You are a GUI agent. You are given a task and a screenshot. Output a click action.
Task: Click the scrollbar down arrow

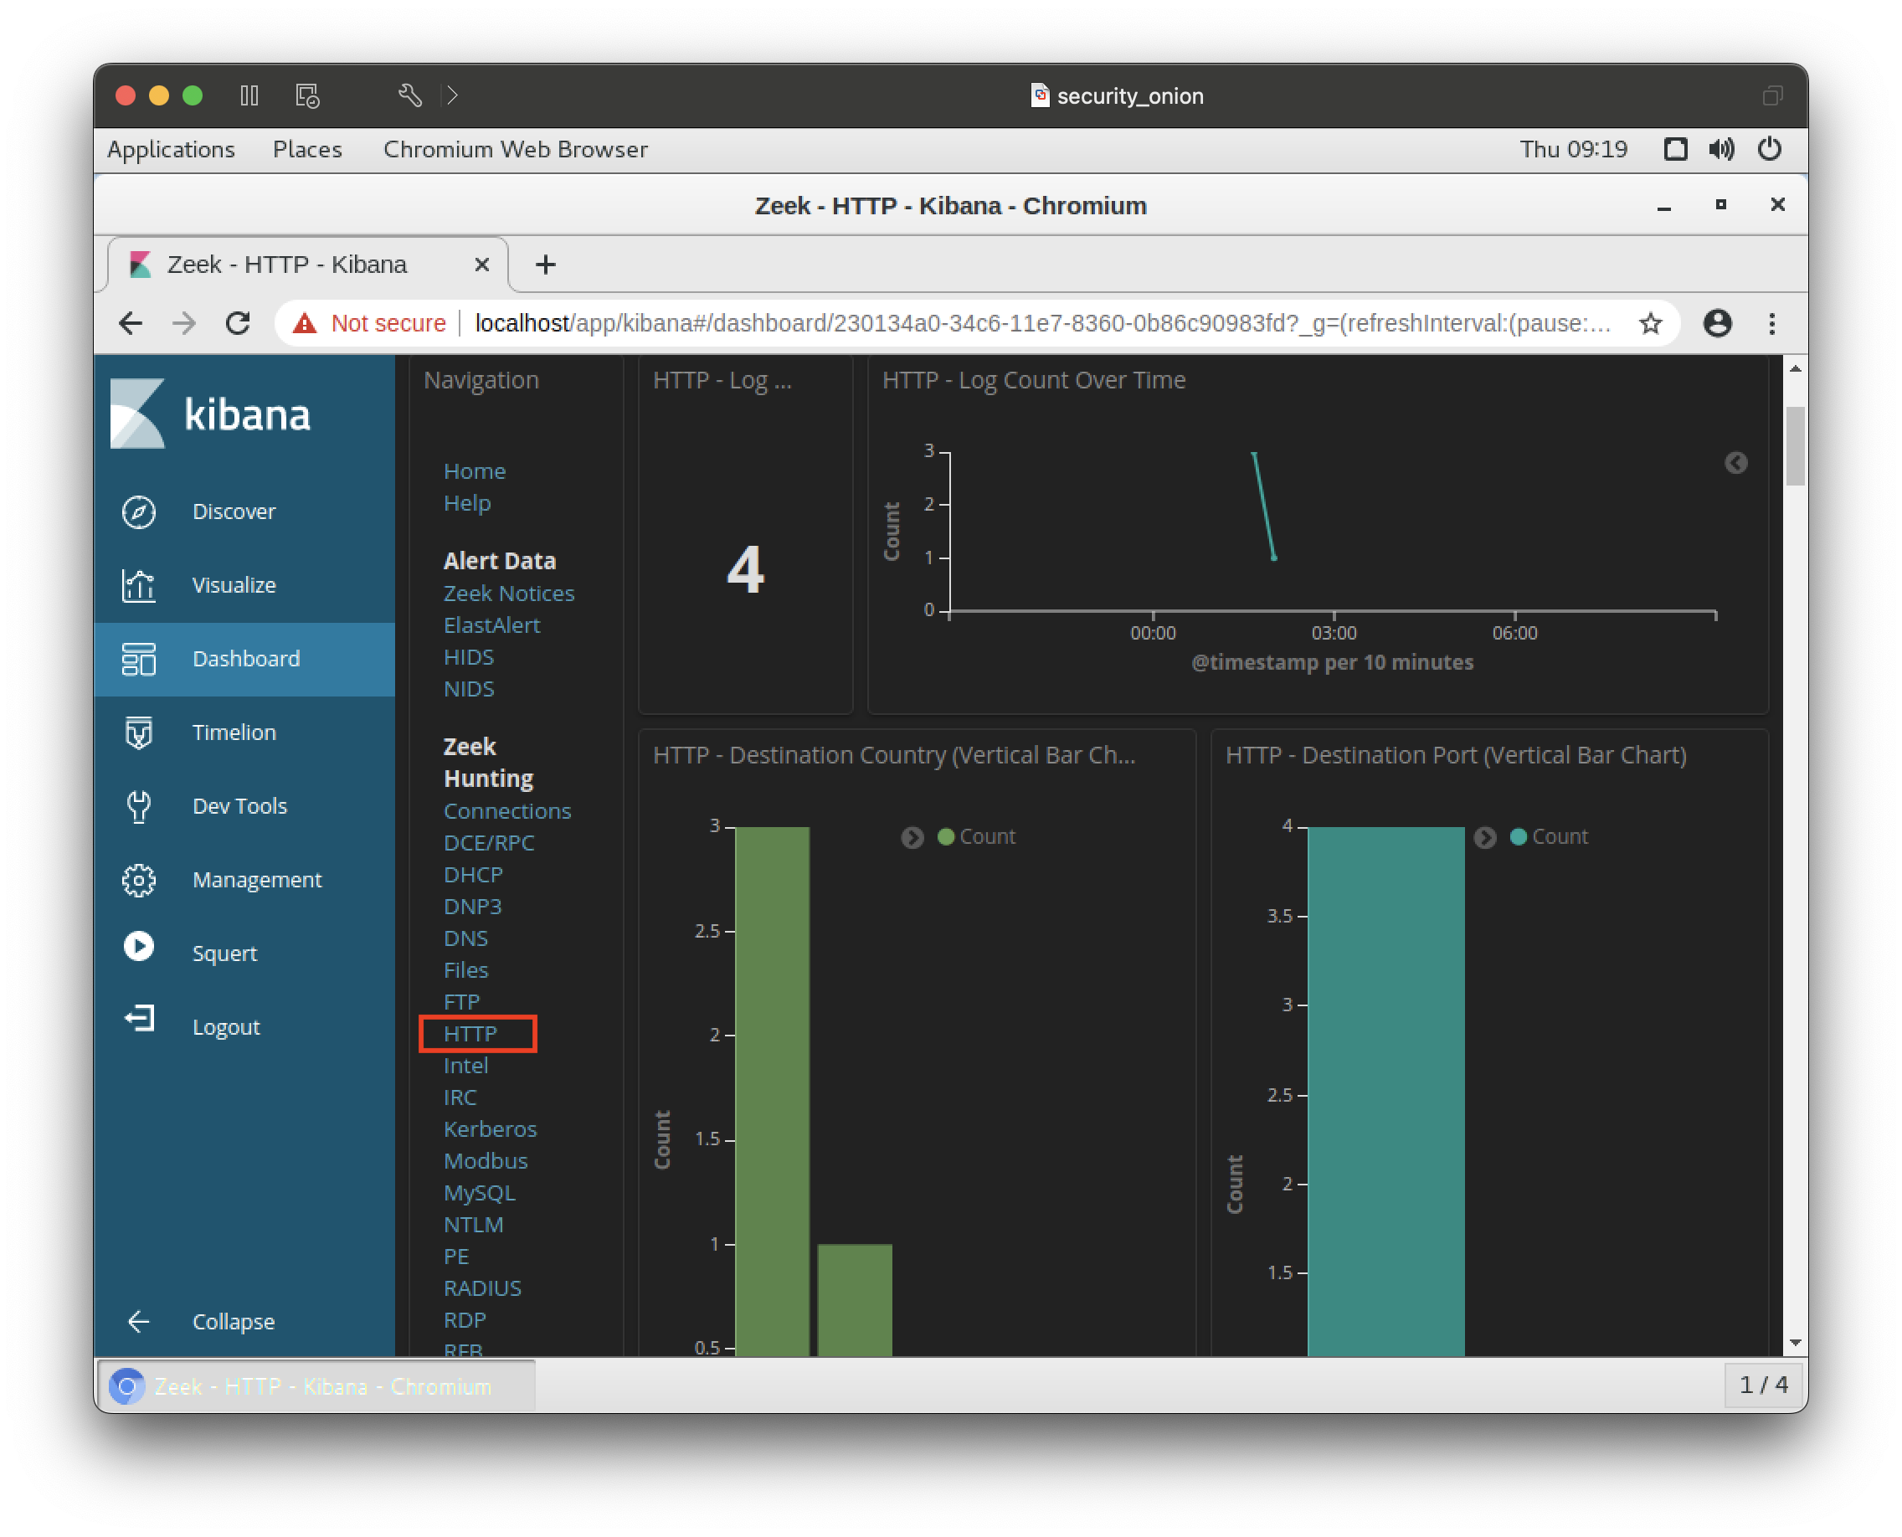[x=1795, y=1343]
